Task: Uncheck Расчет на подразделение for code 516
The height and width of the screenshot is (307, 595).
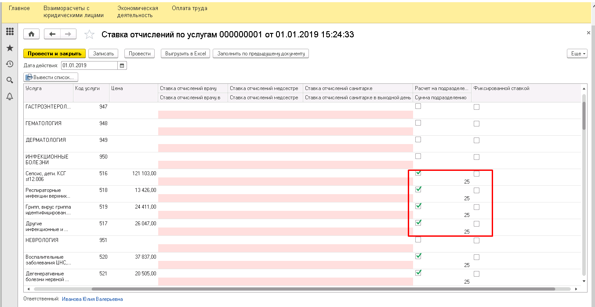Action: 418,173
